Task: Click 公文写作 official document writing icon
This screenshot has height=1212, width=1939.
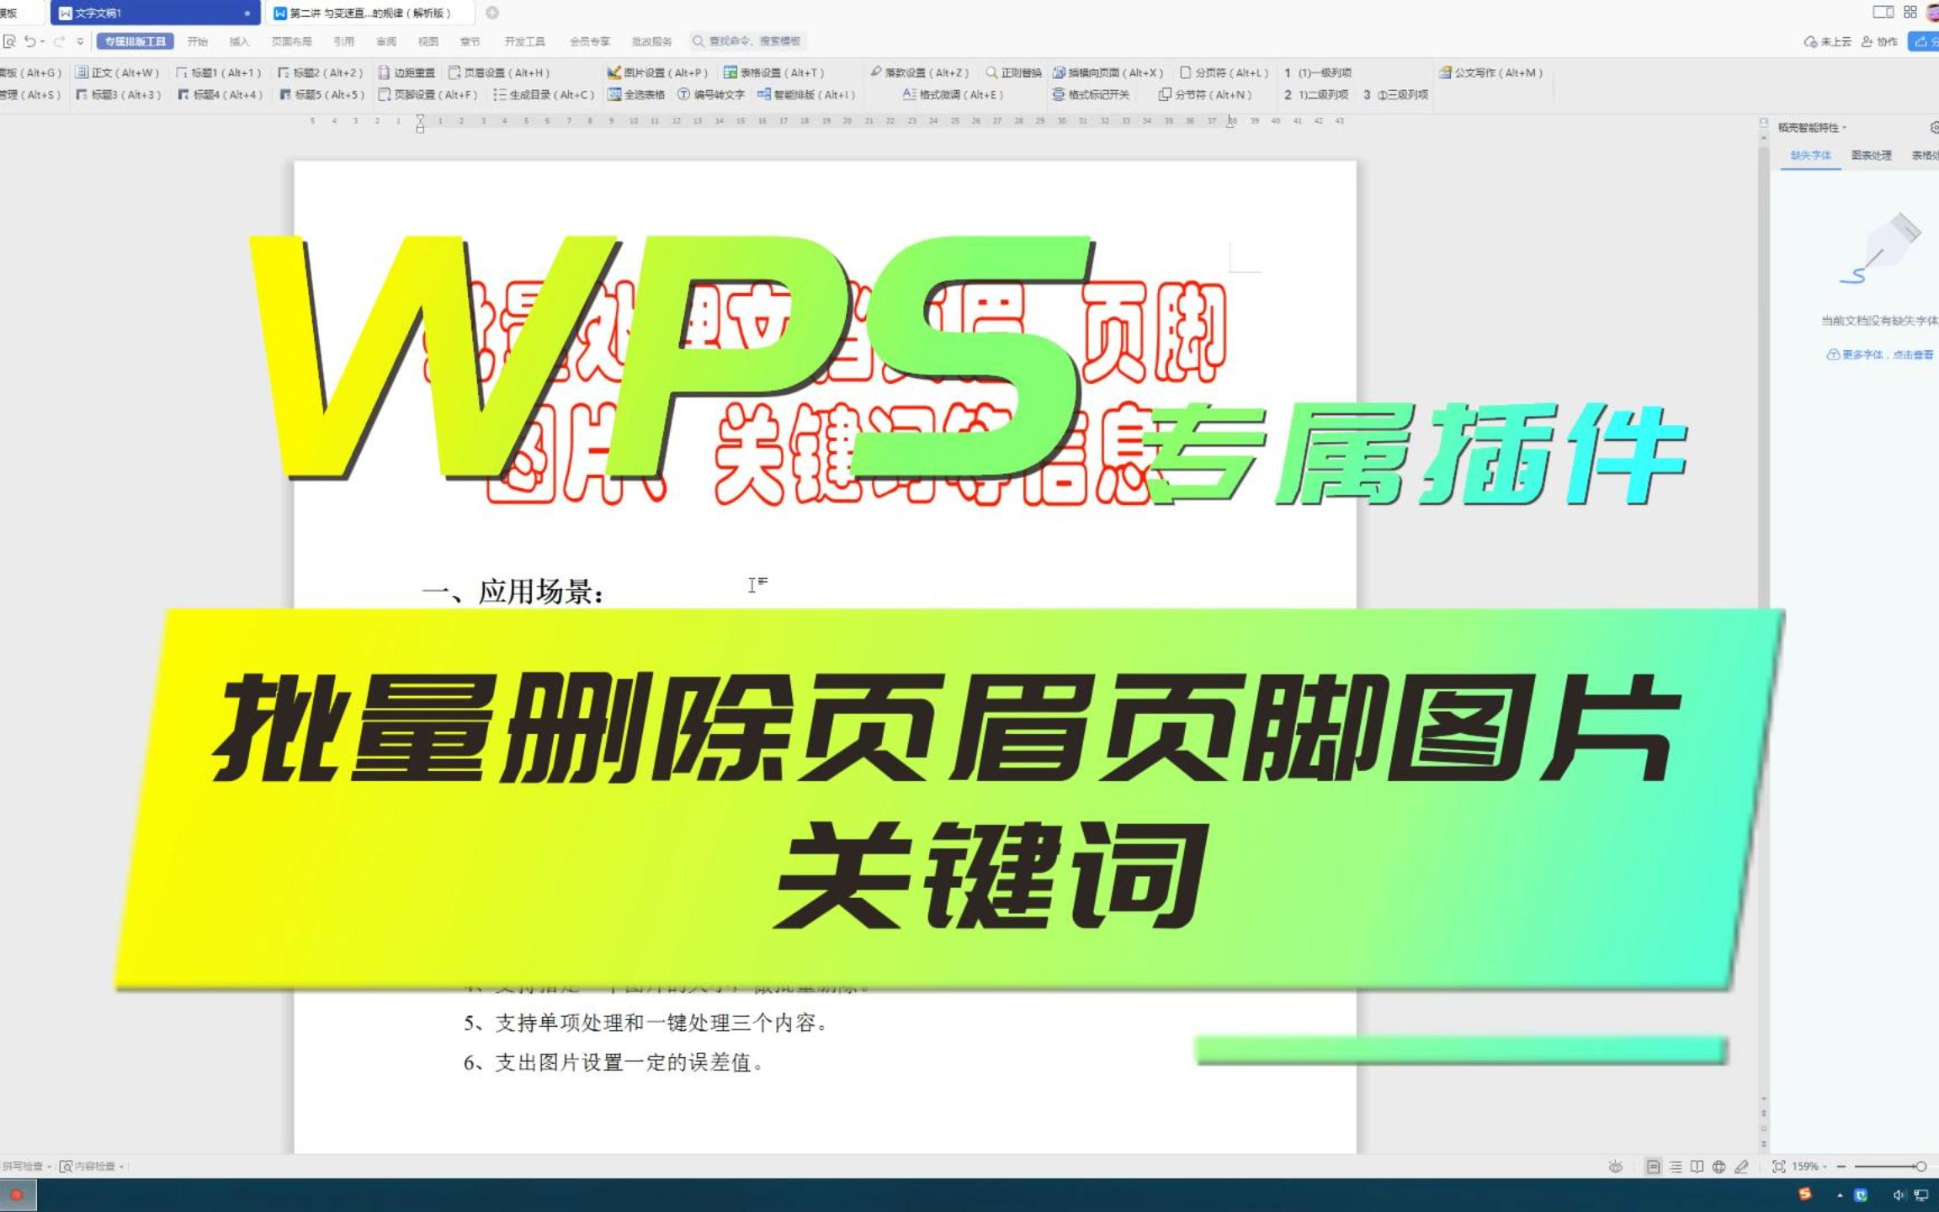Action: pos(1444,72)
